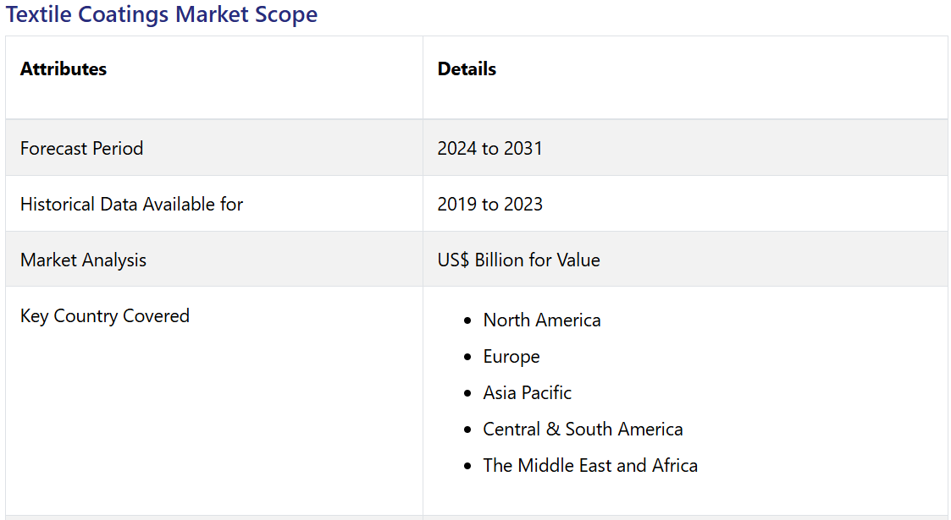Image resolution: width=951 pixels, height=520 pixels.
Task: Click the Textile Coatings Market Scope heading
Action: tap(162, 14)
